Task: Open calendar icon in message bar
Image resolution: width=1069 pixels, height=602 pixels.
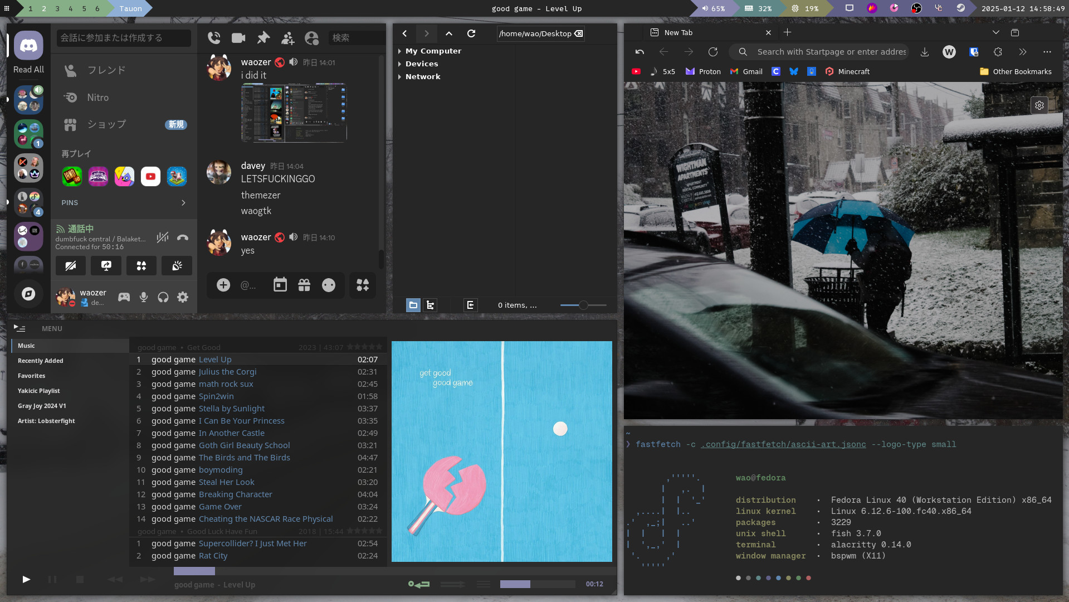Action: click(x=280, y=285)
